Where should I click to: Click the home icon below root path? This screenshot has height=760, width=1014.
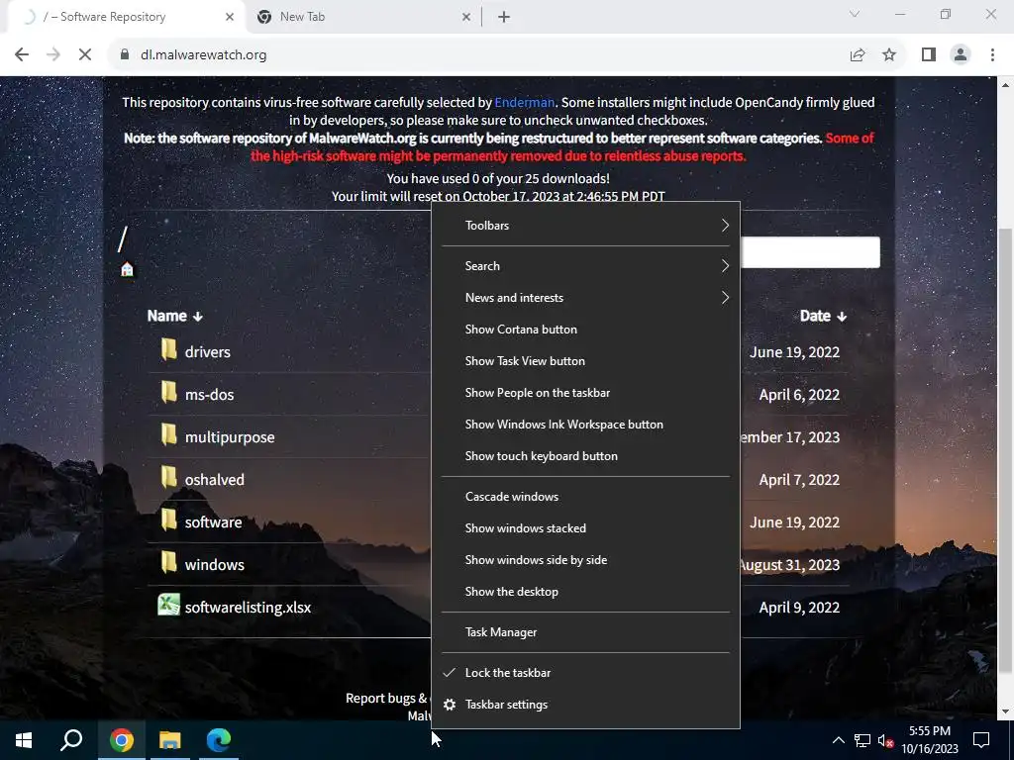pyautogui.click(x=127, y=269)
